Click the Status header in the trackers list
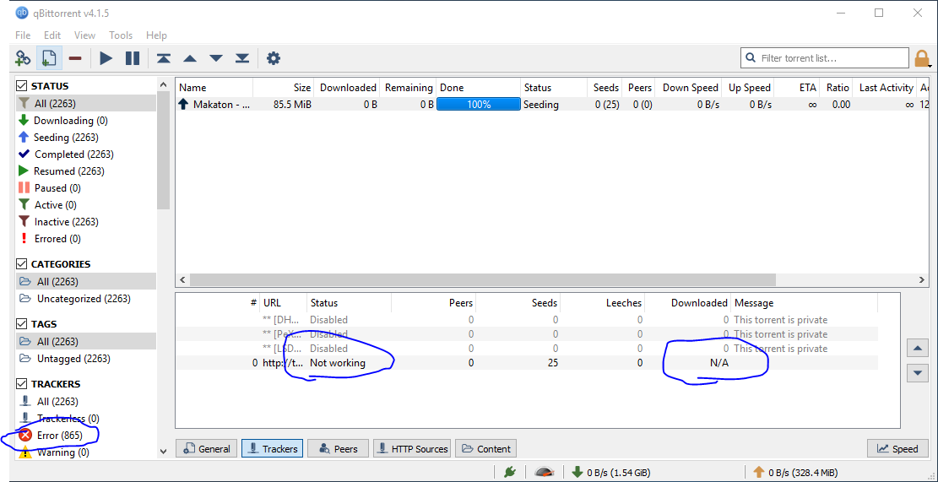Screen dimensions: 938x482 (x=350, y=303)
